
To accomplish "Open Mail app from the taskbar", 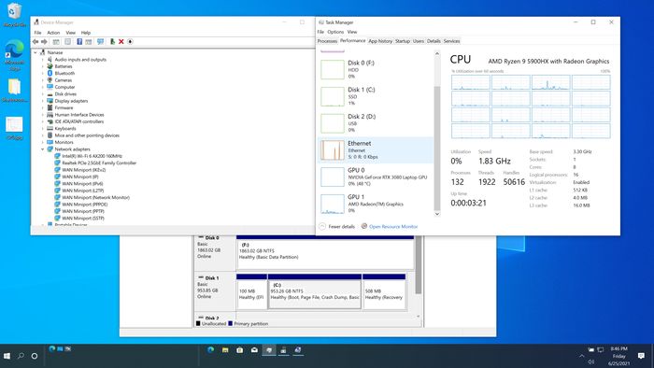I will point(254,350).
